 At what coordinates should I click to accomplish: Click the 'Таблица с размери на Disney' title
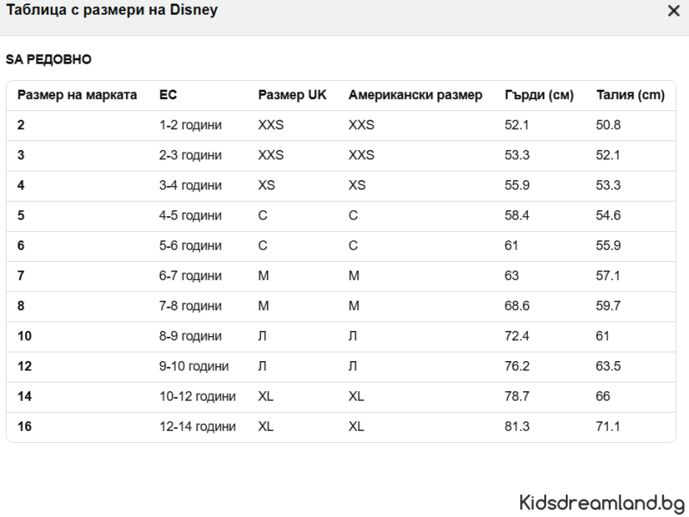point(112,11)
